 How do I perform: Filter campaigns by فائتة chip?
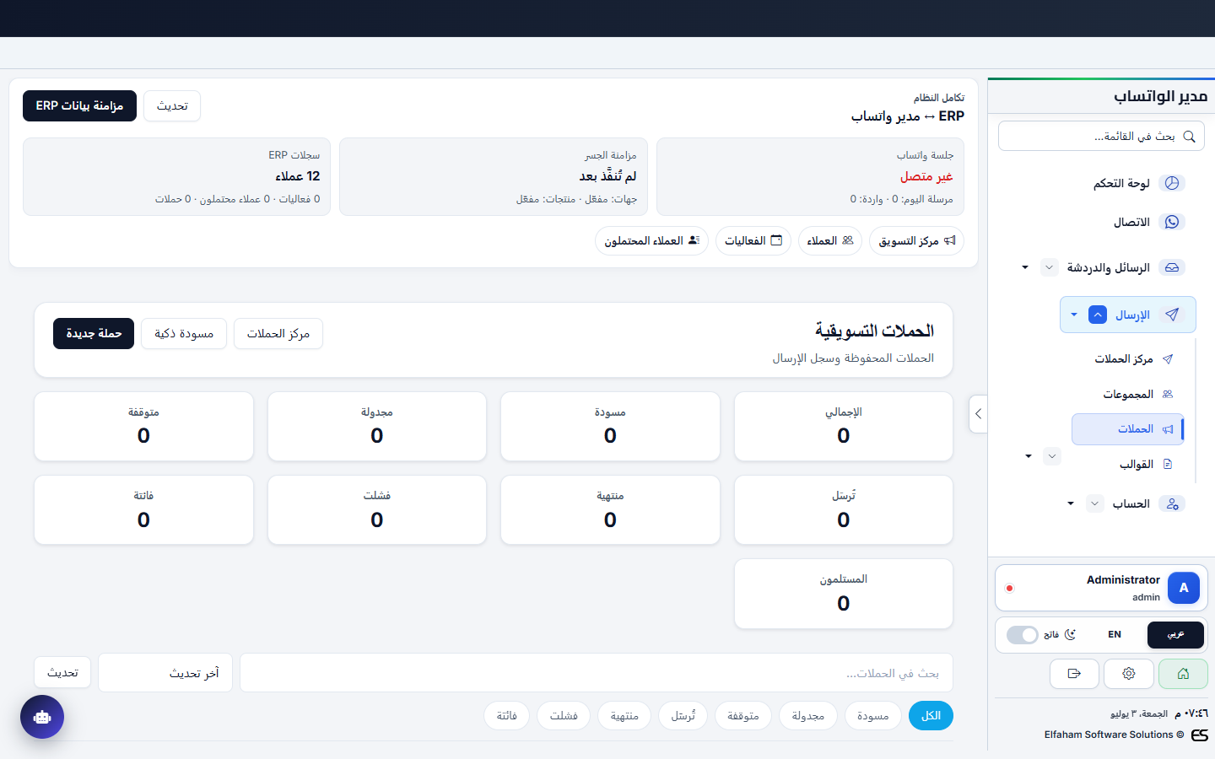point(506,716)
